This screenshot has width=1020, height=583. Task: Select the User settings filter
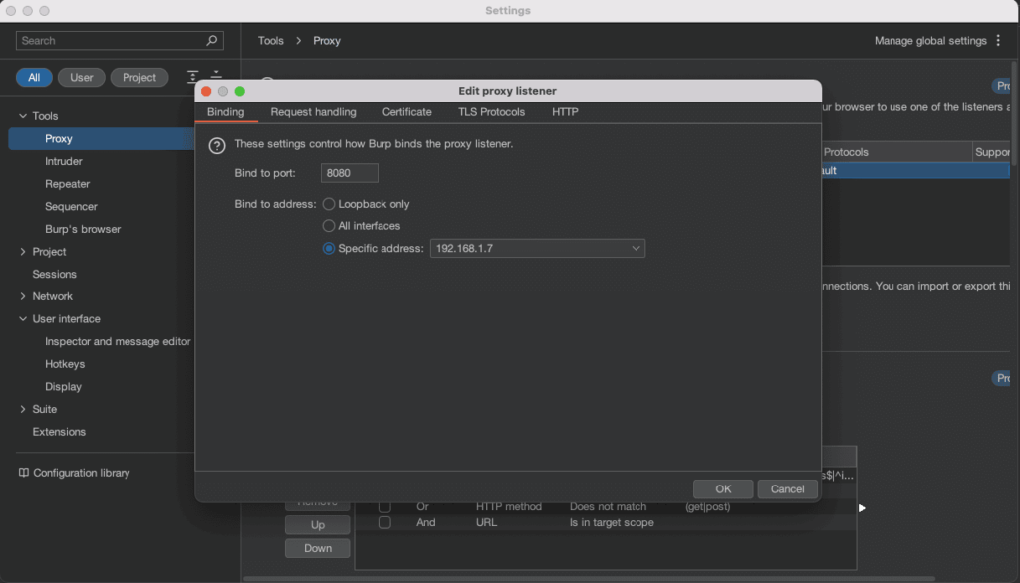click(82, 77)
